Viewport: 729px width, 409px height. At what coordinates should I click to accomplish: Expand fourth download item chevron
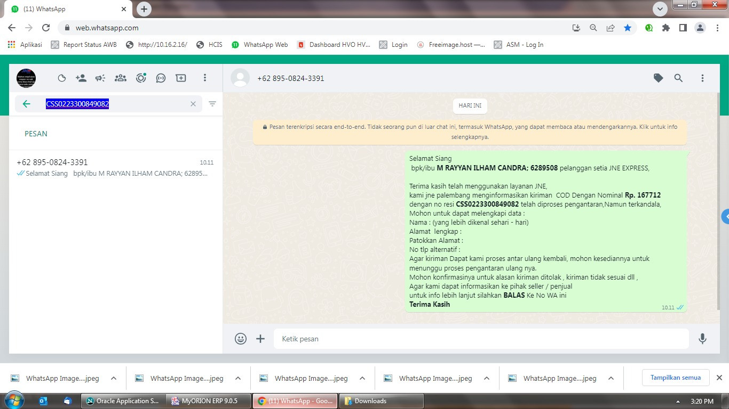point(487,378)
